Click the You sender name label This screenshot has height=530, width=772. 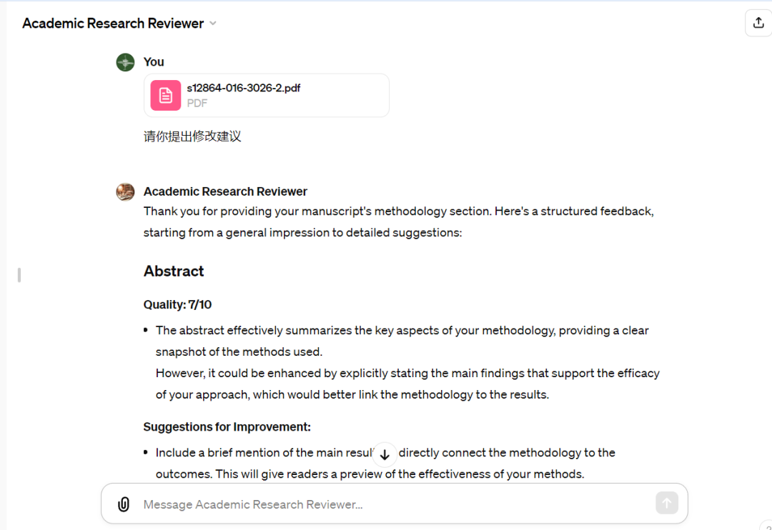[x=154, y=62]
